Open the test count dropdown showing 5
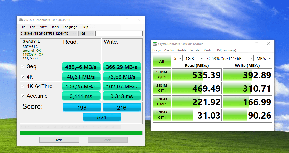Viewport: 289px width, 153px height. pos(177,58)
